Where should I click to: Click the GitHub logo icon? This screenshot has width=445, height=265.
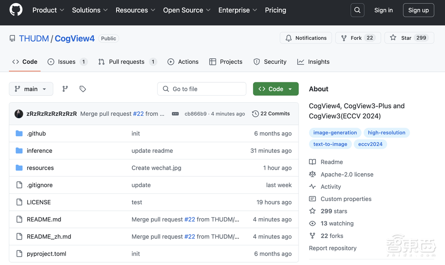pos(16,10)
